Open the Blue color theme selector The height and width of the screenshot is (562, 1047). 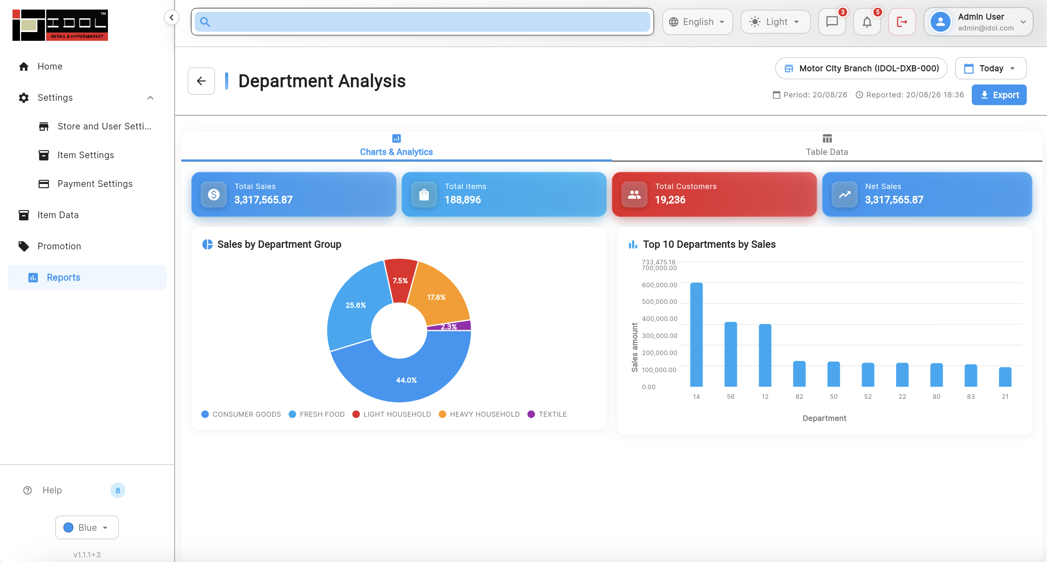87,527
